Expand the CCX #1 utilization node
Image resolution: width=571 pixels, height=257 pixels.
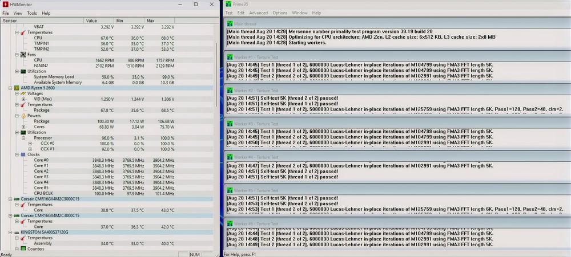30,149
